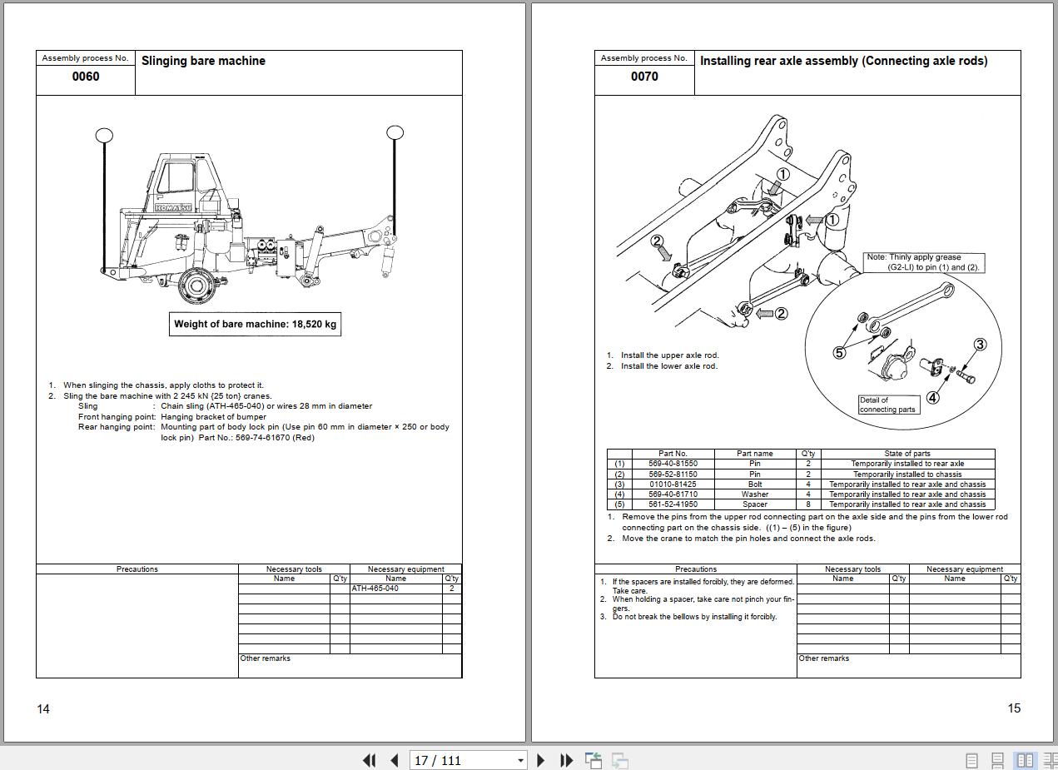Click the ATH-465-040 equipment entry

tap(375, 589)
